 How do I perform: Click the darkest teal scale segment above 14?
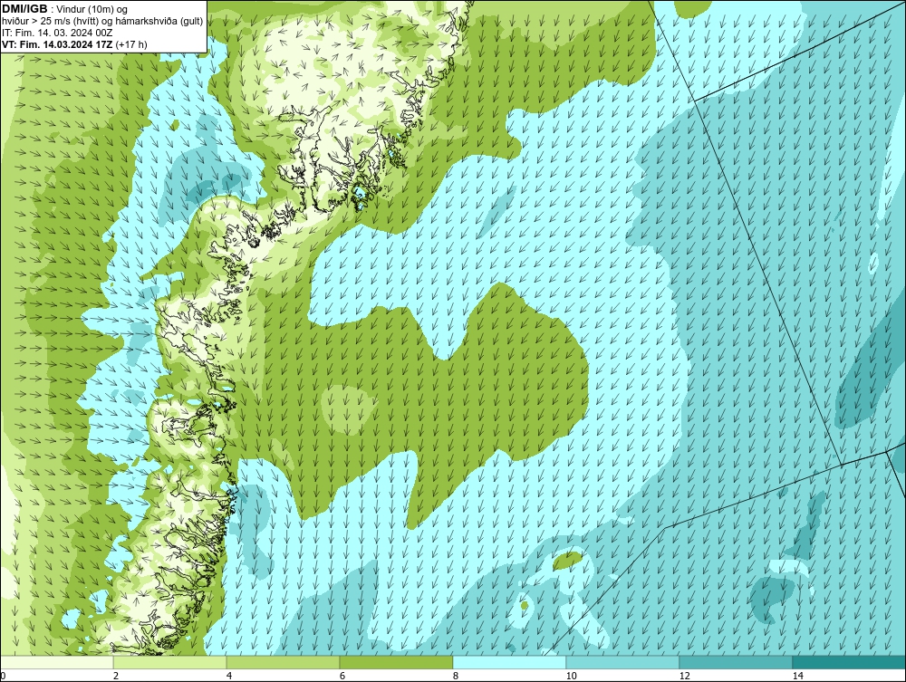pyautogui.click(x=850, y=662)
